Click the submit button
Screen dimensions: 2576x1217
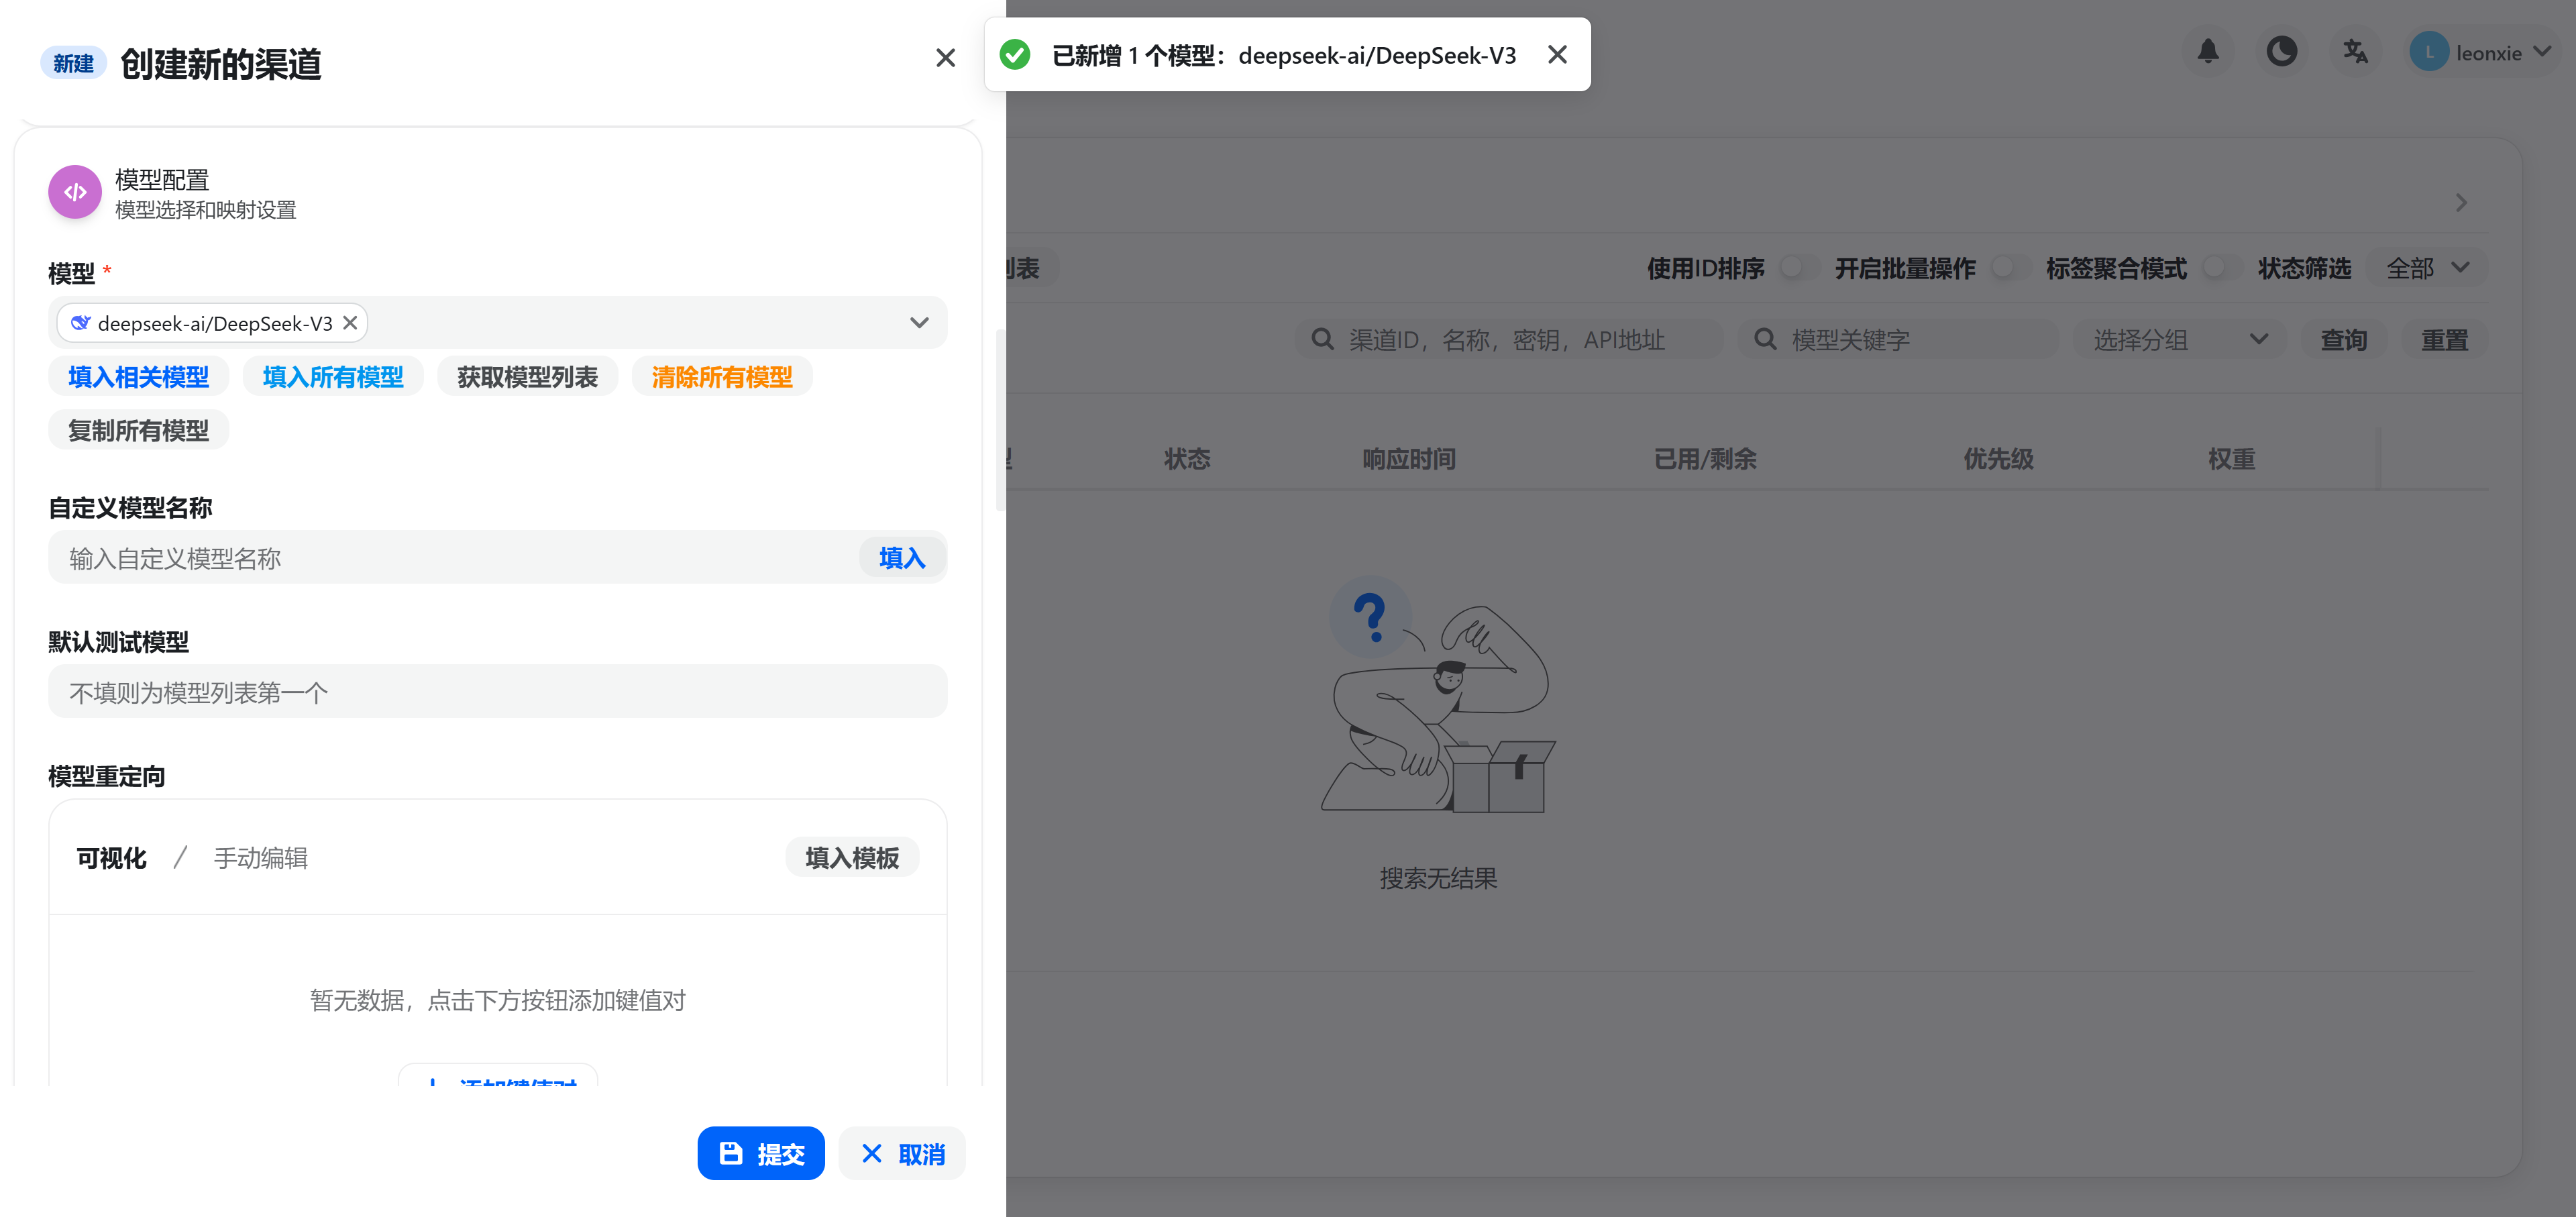pos(760,1153)
